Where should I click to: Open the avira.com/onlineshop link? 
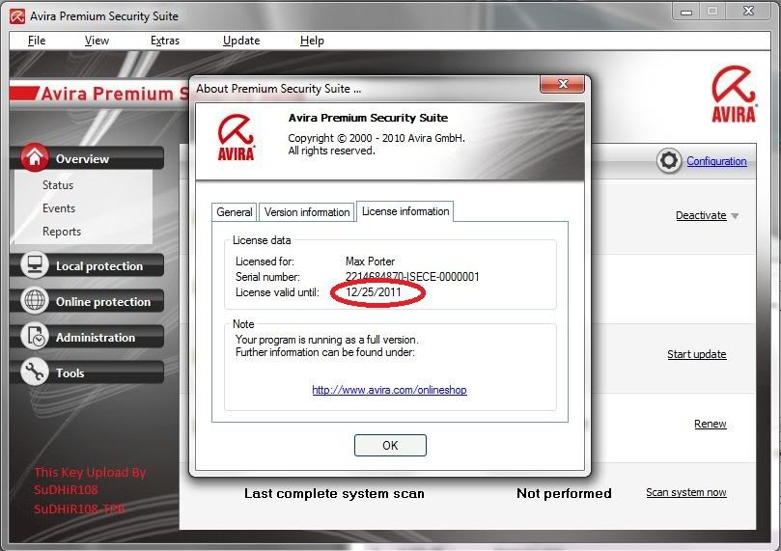point(389,391)
